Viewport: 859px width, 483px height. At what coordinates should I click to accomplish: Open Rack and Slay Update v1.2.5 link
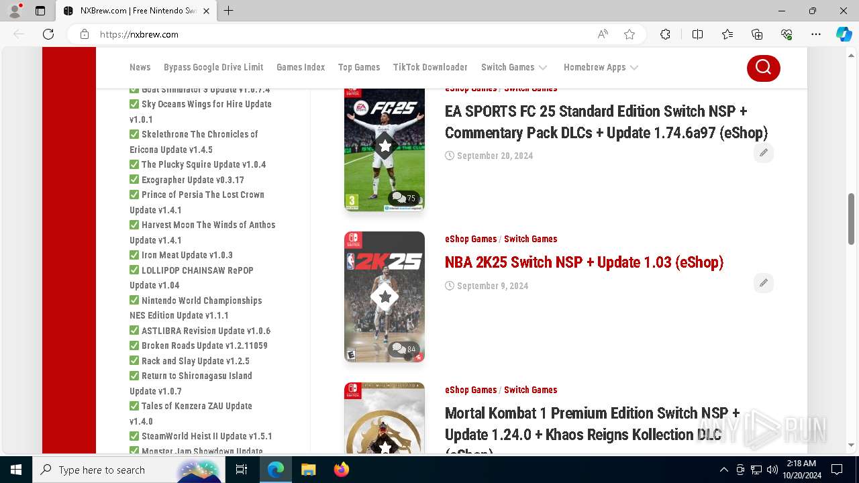click(x=195, y=361)
